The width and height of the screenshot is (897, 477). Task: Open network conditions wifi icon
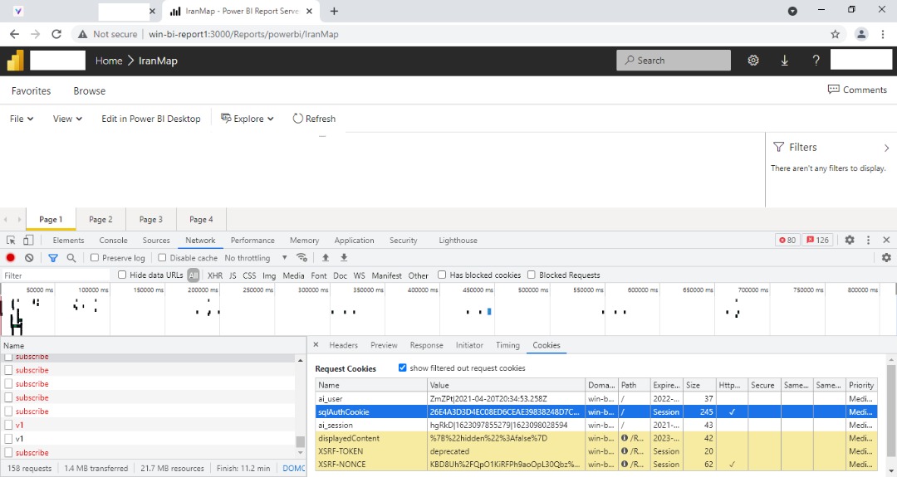[x=302, y=258]
